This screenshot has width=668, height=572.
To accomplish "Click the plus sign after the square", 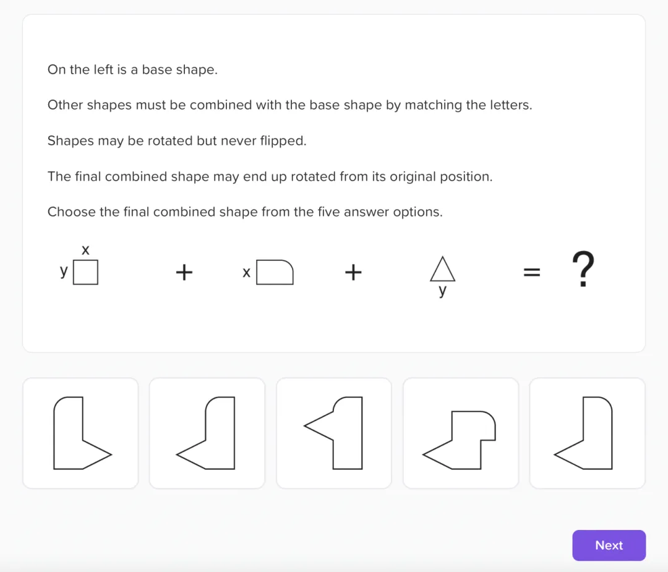I will 184,272.
